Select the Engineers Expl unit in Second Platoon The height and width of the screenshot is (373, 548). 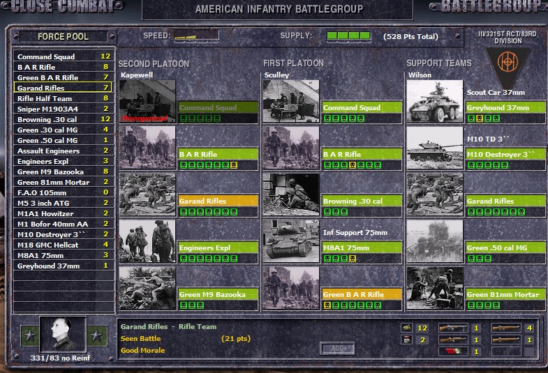[218, 248]
